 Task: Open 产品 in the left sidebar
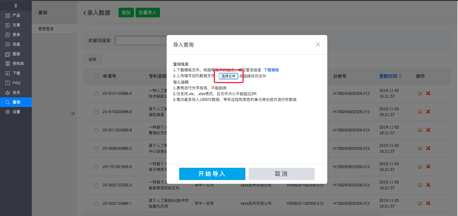16,15
